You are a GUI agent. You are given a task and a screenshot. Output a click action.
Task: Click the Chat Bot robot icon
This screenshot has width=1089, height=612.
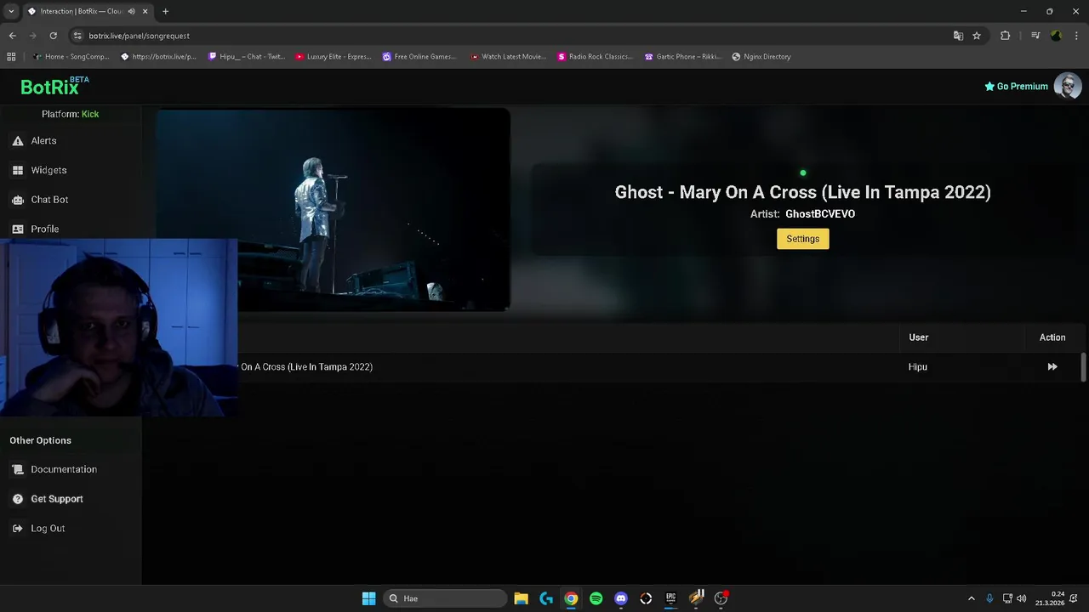(18, 200)
